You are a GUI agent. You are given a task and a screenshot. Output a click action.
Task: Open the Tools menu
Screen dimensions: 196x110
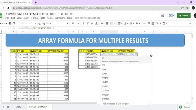(x=50, y=18)
